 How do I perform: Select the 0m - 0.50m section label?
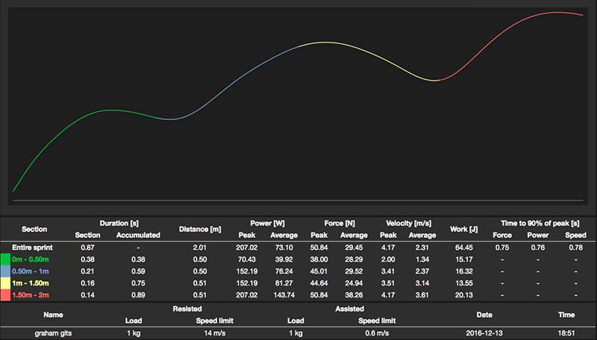click(x=31, y=259)
